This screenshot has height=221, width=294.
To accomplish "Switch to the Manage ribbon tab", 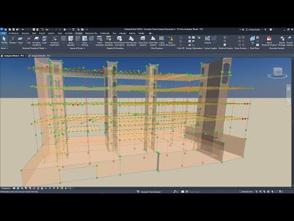I will click(123, 33).
